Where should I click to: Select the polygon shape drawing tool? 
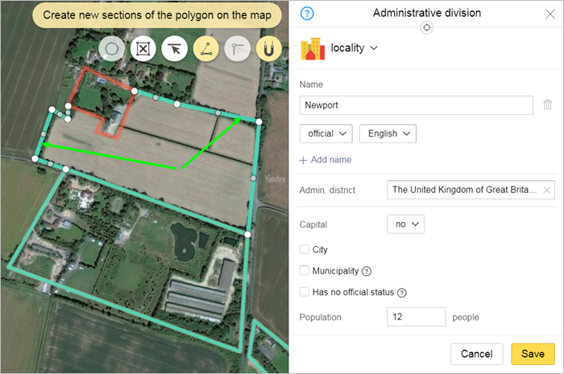[x=112, y=49]
